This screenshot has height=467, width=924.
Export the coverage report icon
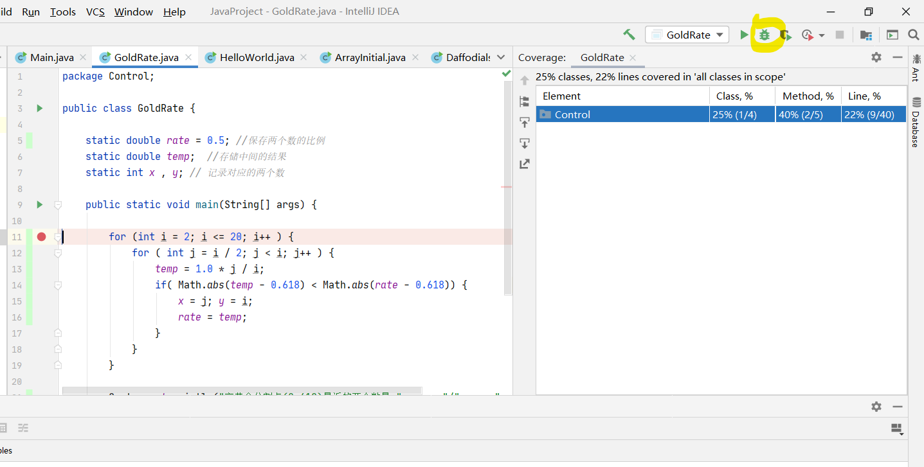525,164
